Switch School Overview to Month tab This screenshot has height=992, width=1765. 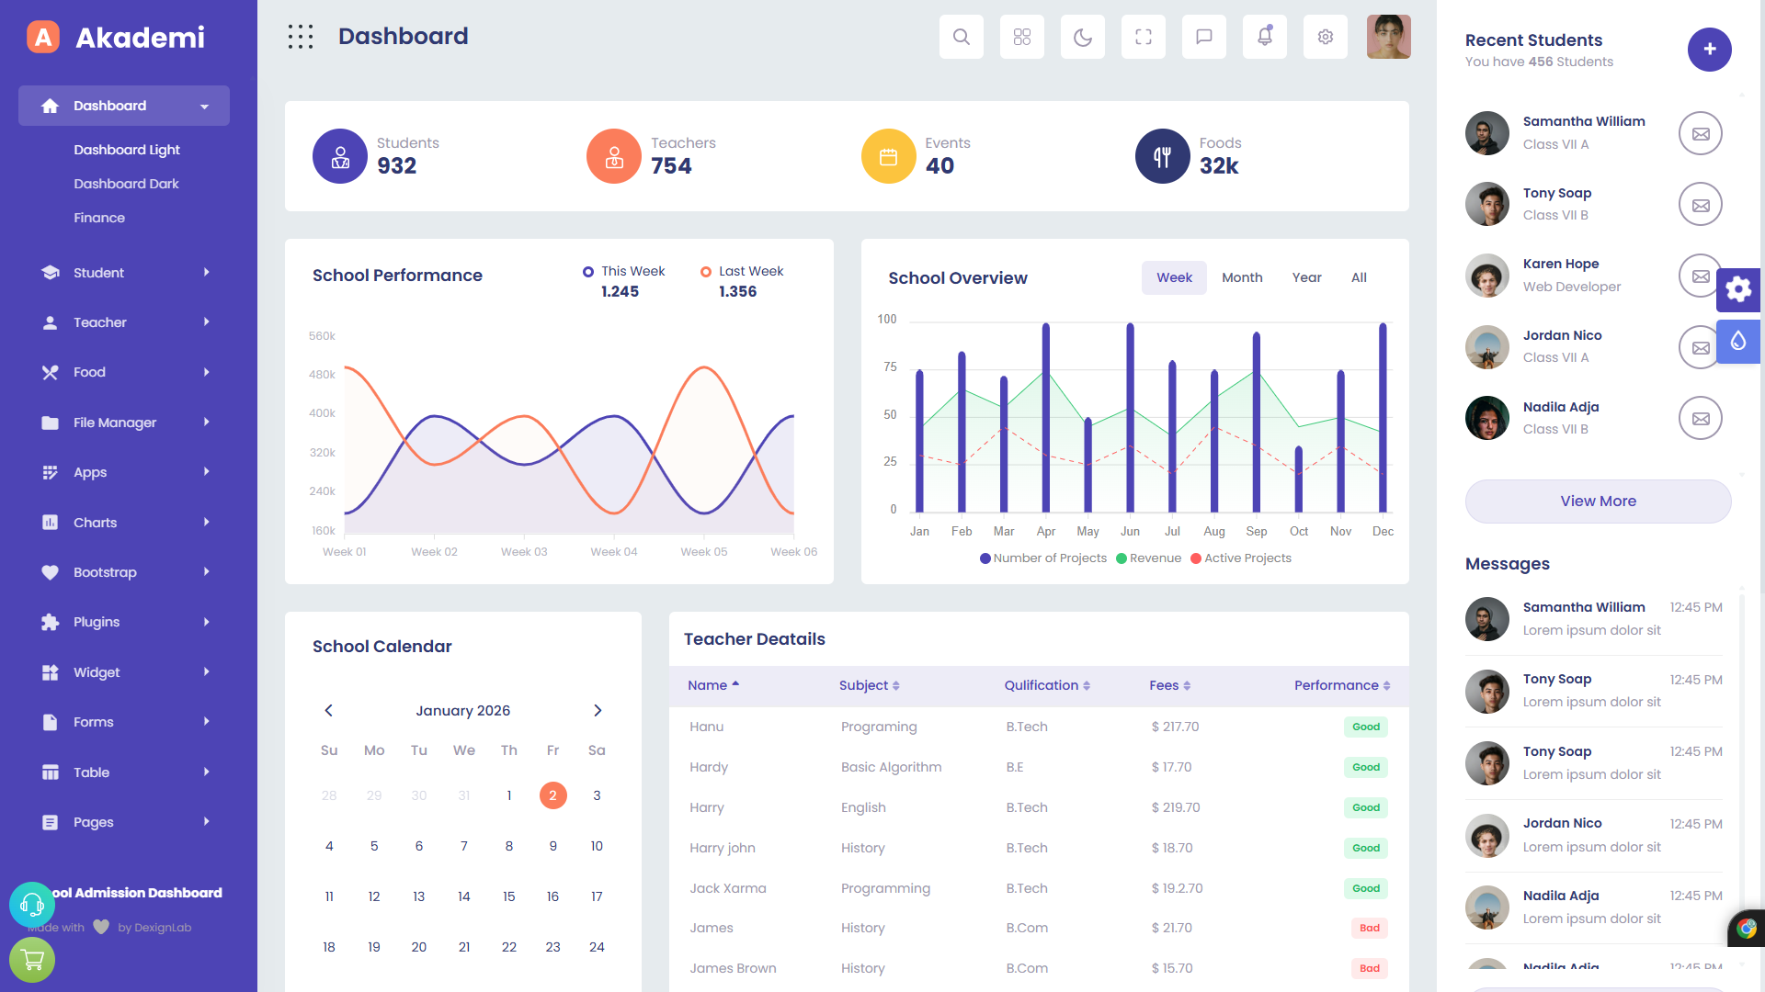coord(1241,277)
